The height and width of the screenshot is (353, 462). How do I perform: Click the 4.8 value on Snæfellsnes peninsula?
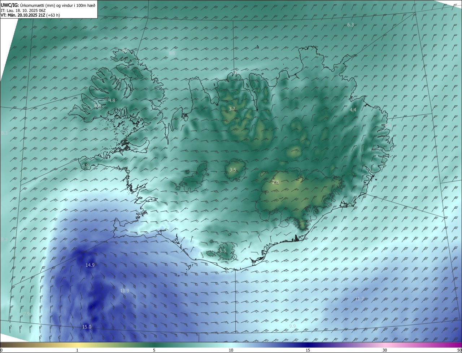[x=86, y=166]
